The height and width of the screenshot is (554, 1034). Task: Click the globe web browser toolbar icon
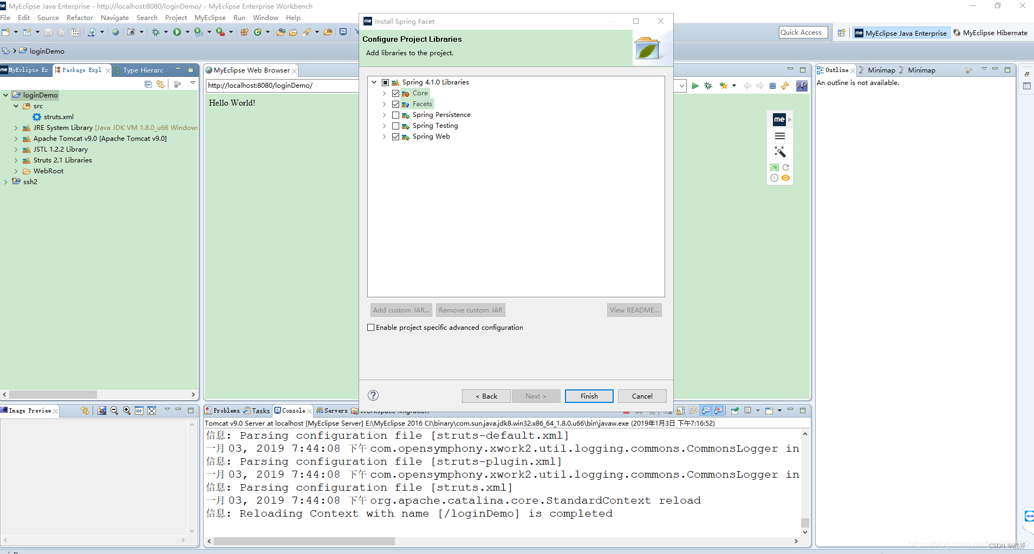[115, 32]
